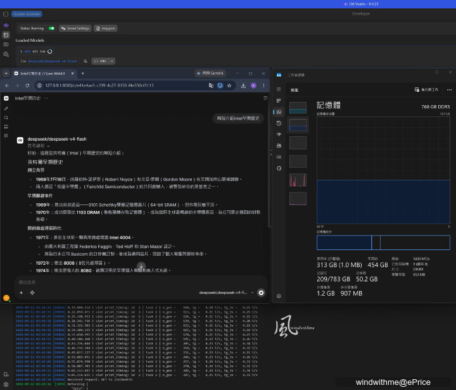Open Task Manager App history tab
This screenshot has width=456, height=390.
279,123
